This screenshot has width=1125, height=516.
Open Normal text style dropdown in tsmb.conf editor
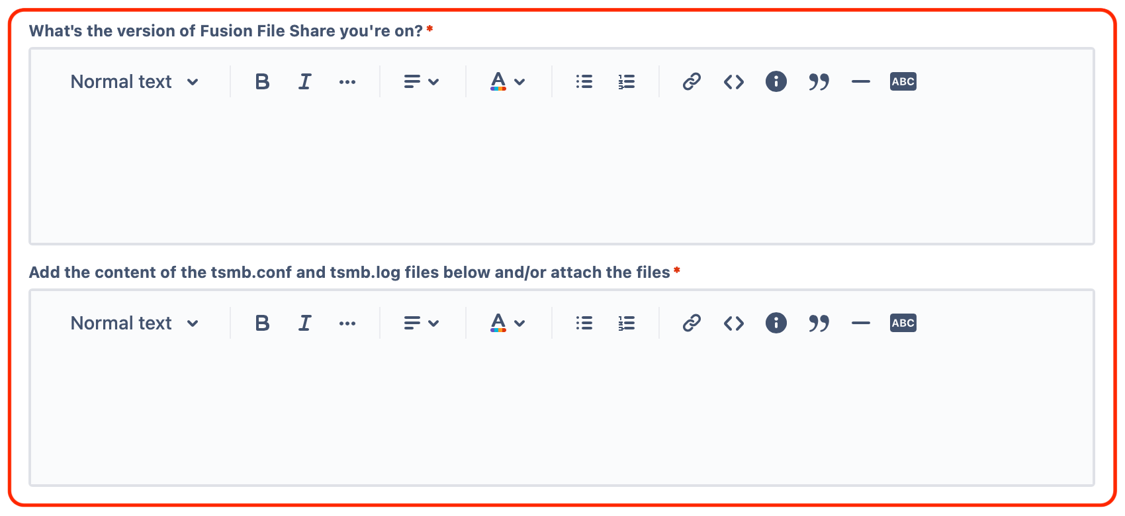tap(134, 323)
